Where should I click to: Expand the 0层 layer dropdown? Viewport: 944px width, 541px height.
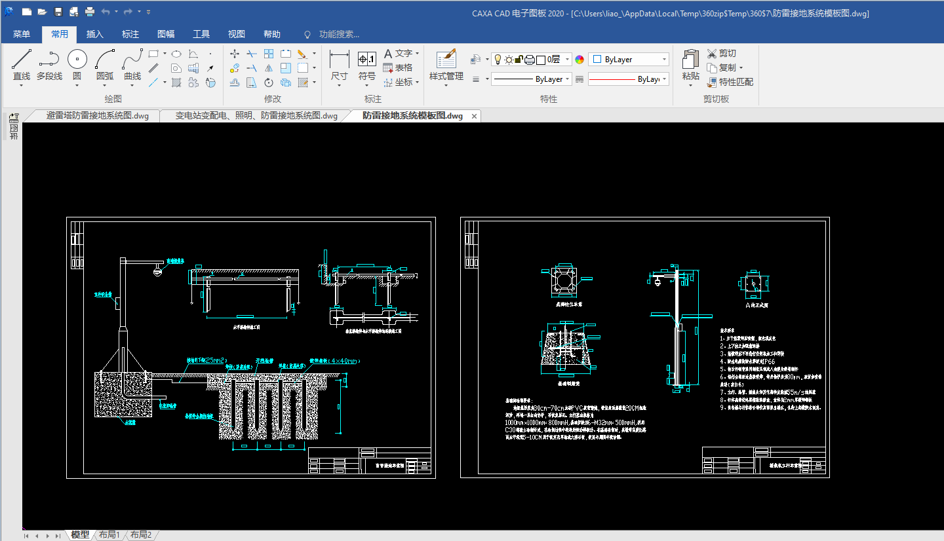point(568,60)
